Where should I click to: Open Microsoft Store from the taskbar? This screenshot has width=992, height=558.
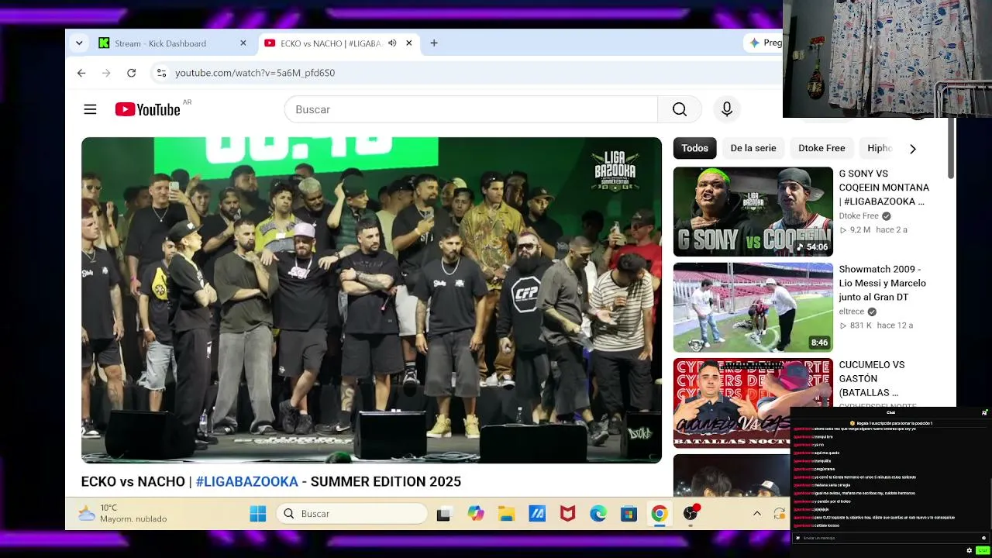(629, 514)
